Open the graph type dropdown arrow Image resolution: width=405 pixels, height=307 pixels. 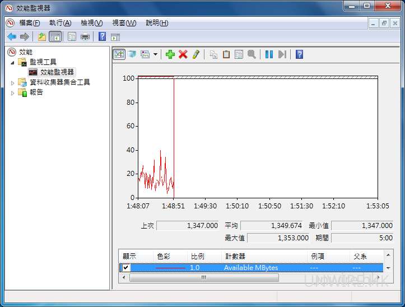coord(155,54)
